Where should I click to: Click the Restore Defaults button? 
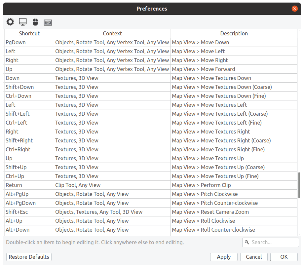click(x=29, y=257)
